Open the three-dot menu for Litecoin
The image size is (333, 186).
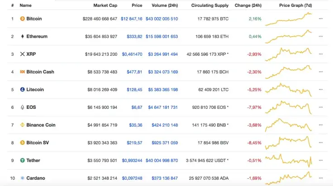321,89
